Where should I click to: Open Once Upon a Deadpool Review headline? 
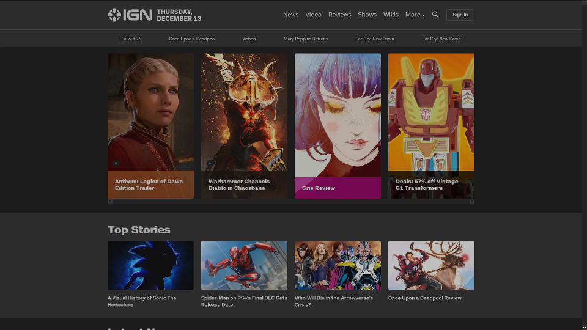425,298
